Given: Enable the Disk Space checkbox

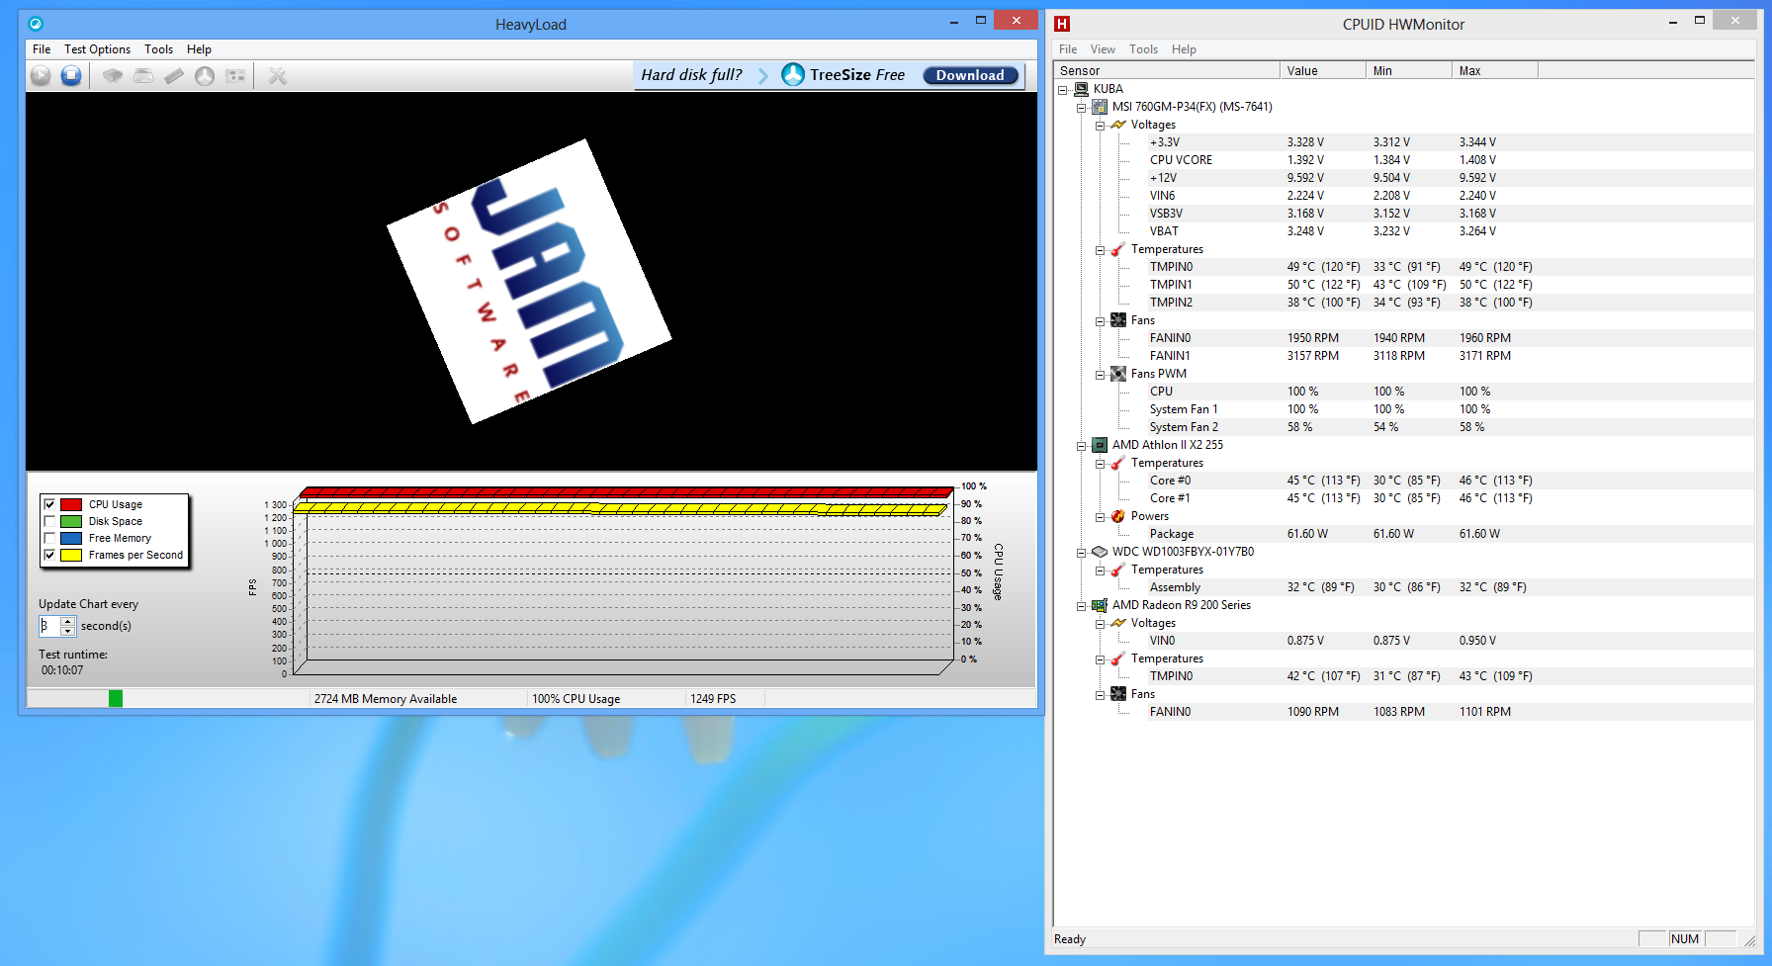Looking at the screenshot, I should [49, 521].
